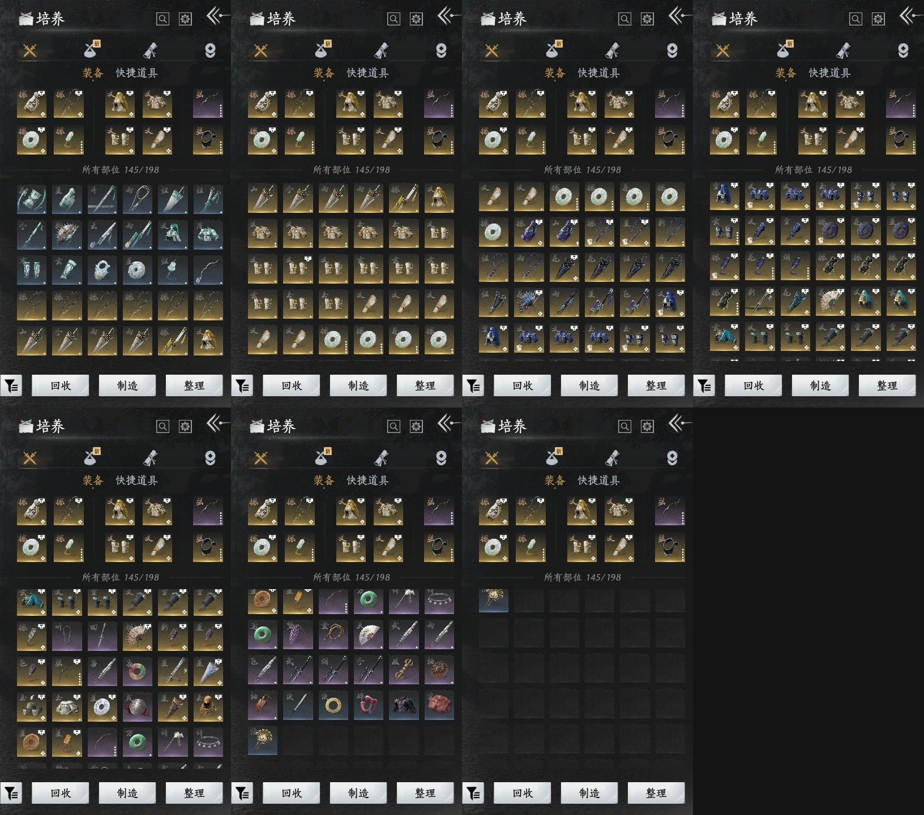Image resolution: width=924 pixels, height=815 pixels.
Task: Collapse the nearly empty inventory panel via its double-arrow
Action: point(679,423)
